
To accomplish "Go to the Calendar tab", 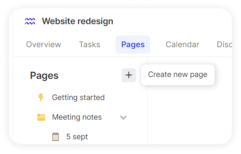I will click(x=182, y=45).
